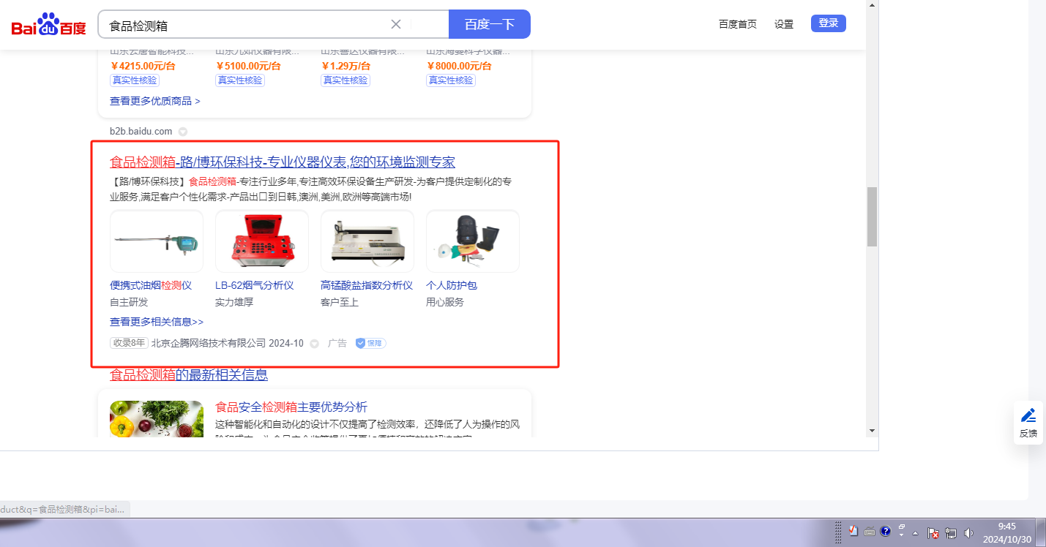Open the 个人防护包 text link

[452, 285]
